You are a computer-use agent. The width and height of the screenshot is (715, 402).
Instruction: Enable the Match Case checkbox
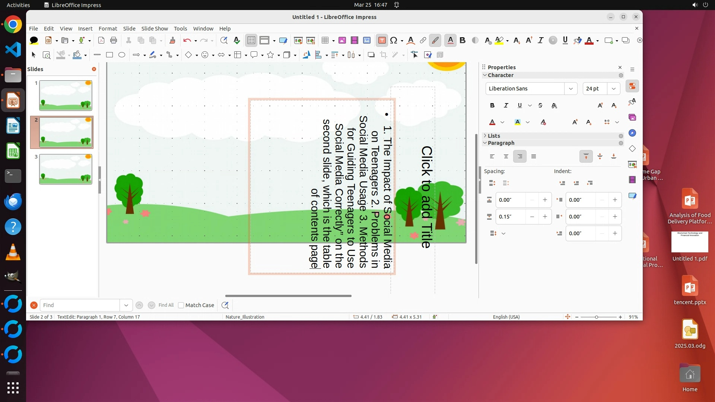tap(181, 305)
